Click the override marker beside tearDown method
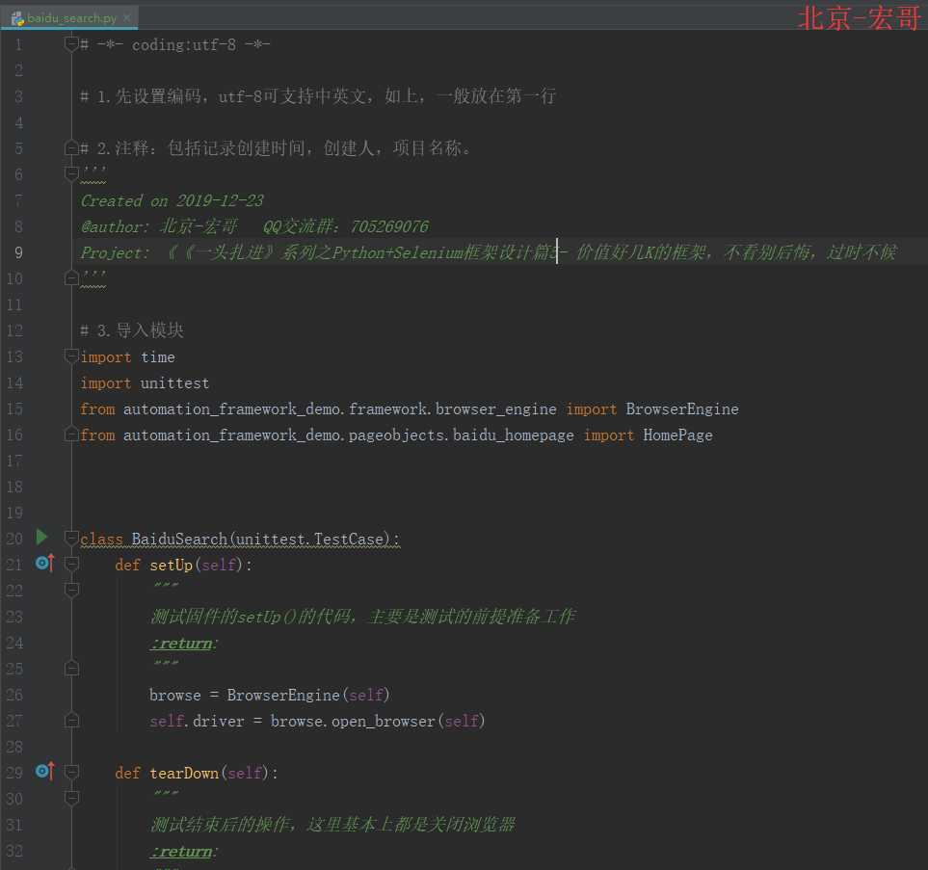The image size is (928, 870). (44, 771)
